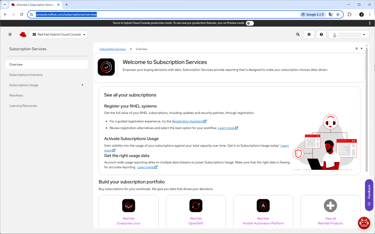This screenshot has width=375, height=234.
Task: Open the Red Hat Hybrid Cloud Console dropdown
Action: (x=59, y=34)
